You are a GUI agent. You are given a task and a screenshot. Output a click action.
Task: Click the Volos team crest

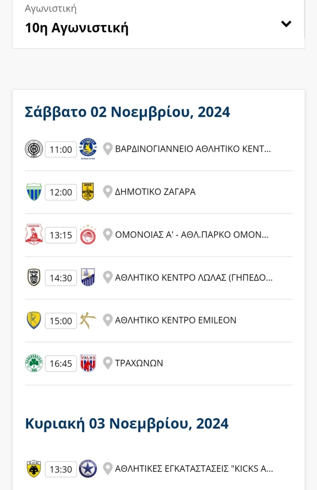coord(88,363)
